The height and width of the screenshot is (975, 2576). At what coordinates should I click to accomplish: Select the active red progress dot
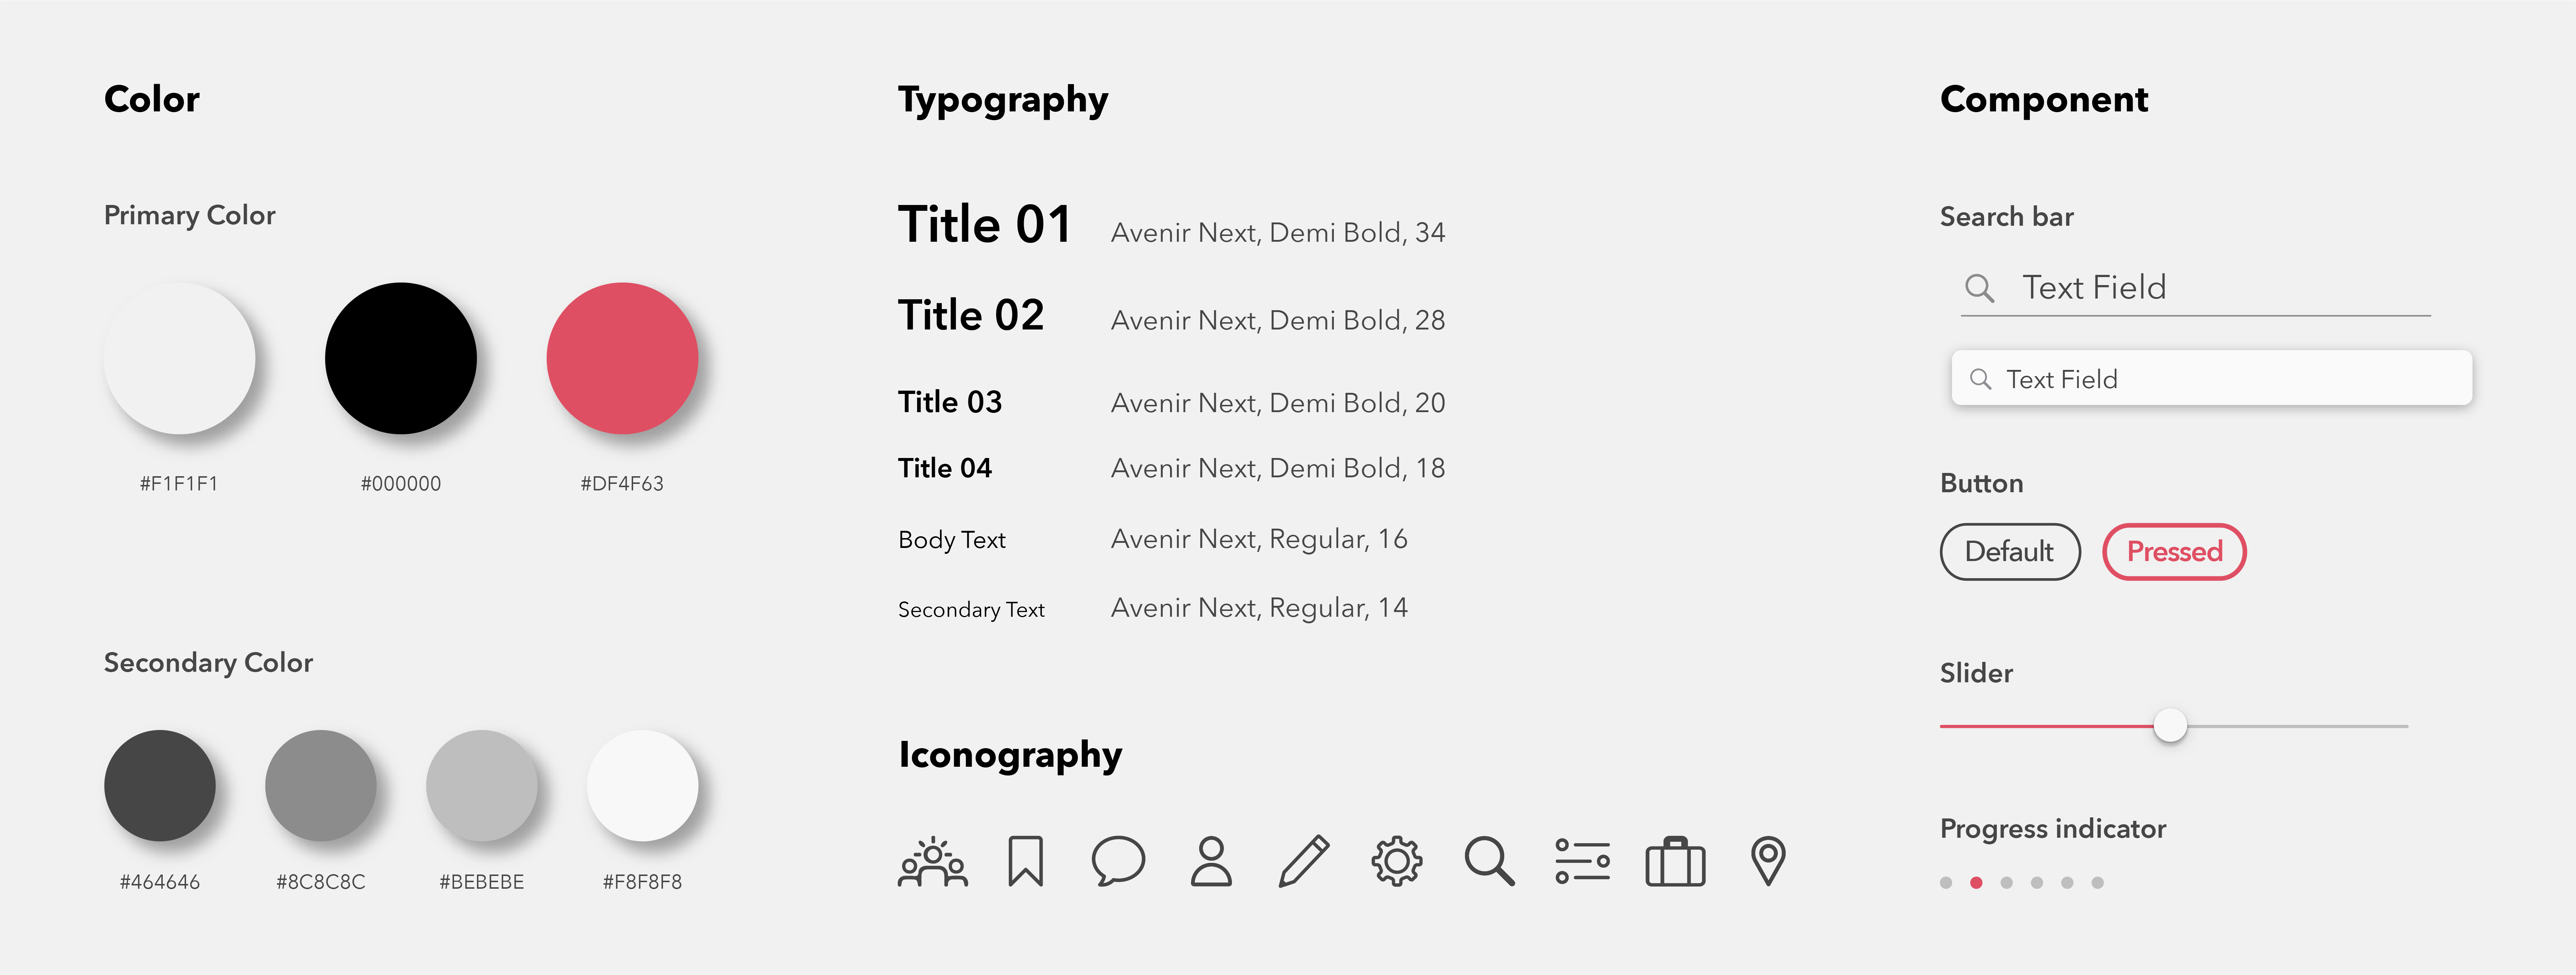1976,882
